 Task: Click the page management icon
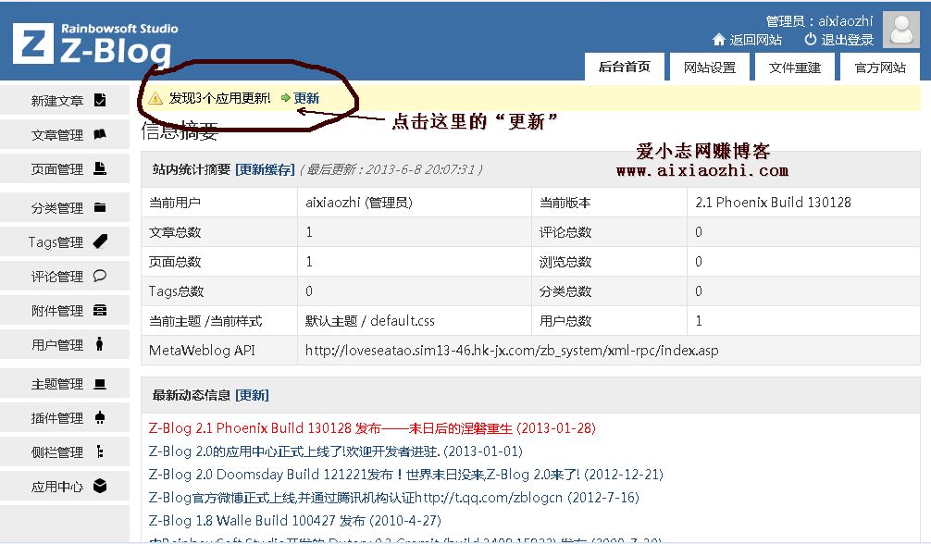pyautogui.click(x=100, y=168)
